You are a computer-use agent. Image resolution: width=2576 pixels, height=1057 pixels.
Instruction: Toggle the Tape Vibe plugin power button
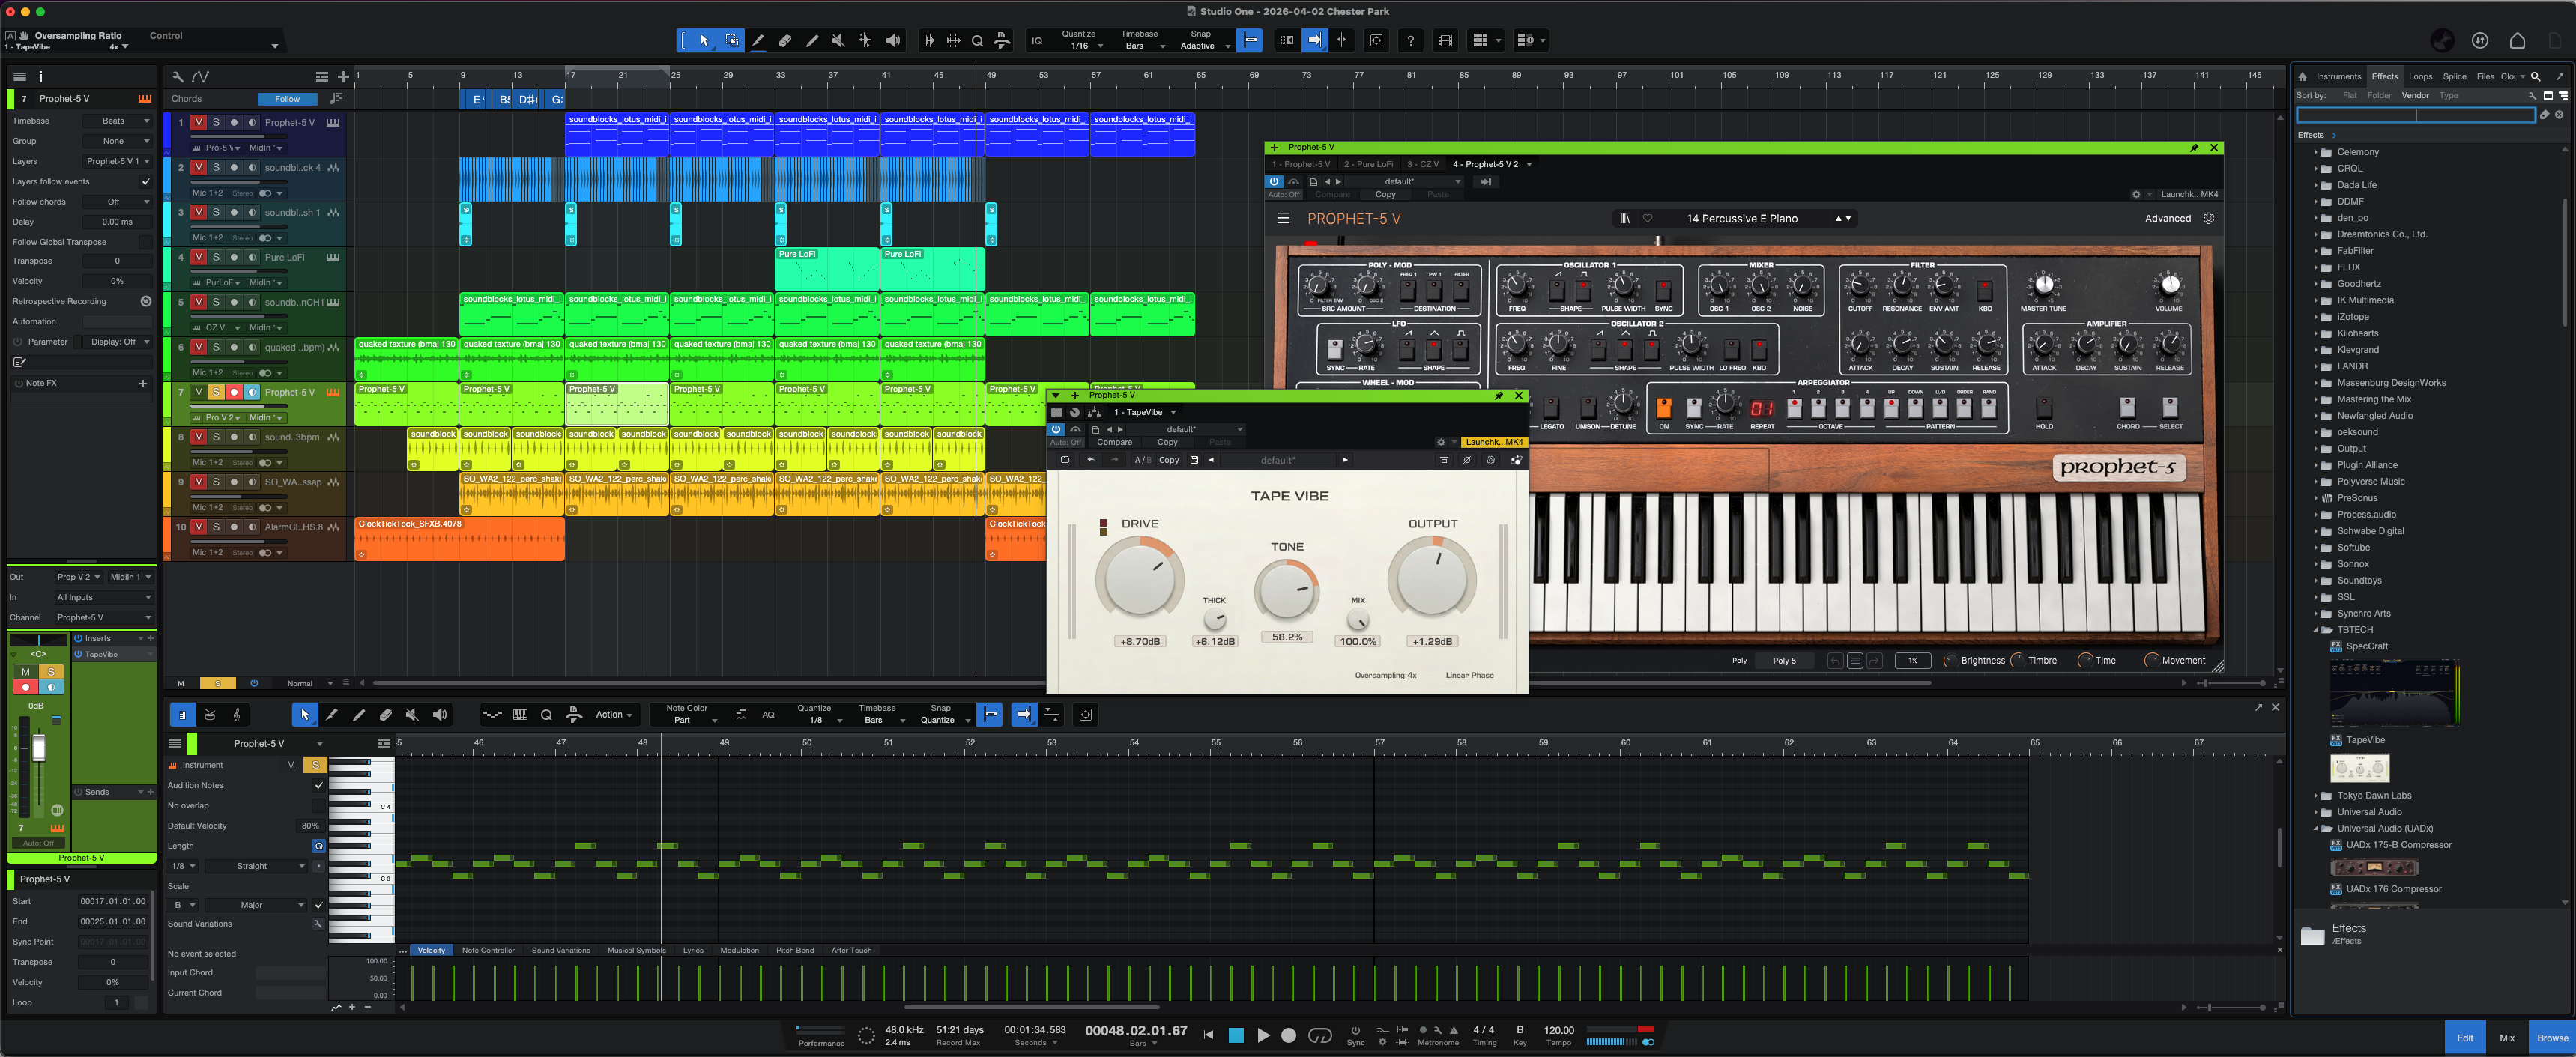[1056, 430]
